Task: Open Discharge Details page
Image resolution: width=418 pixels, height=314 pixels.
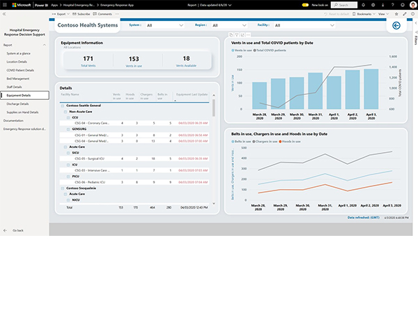Action: (17, 104)
